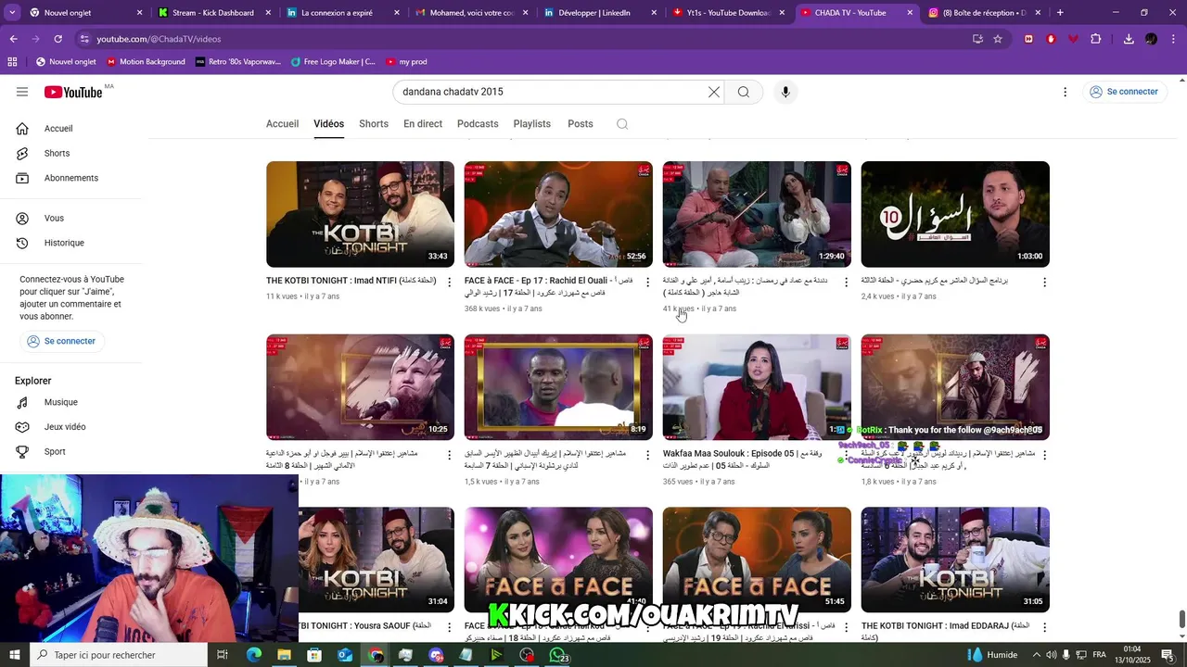The image size is (1187, 667).
Task: Open the Podcasts tab
Action: (478, 124)
